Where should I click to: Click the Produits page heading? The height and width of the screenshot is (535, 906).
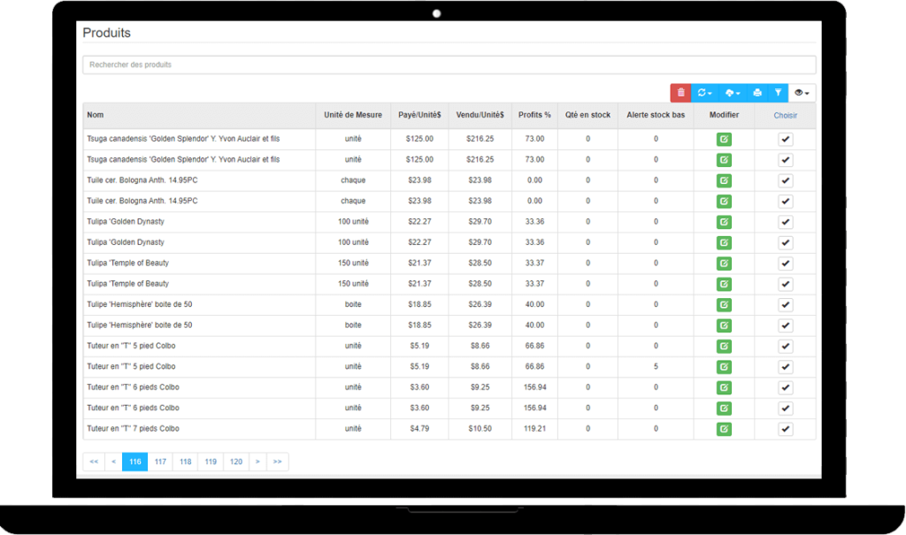pos(107,33)
